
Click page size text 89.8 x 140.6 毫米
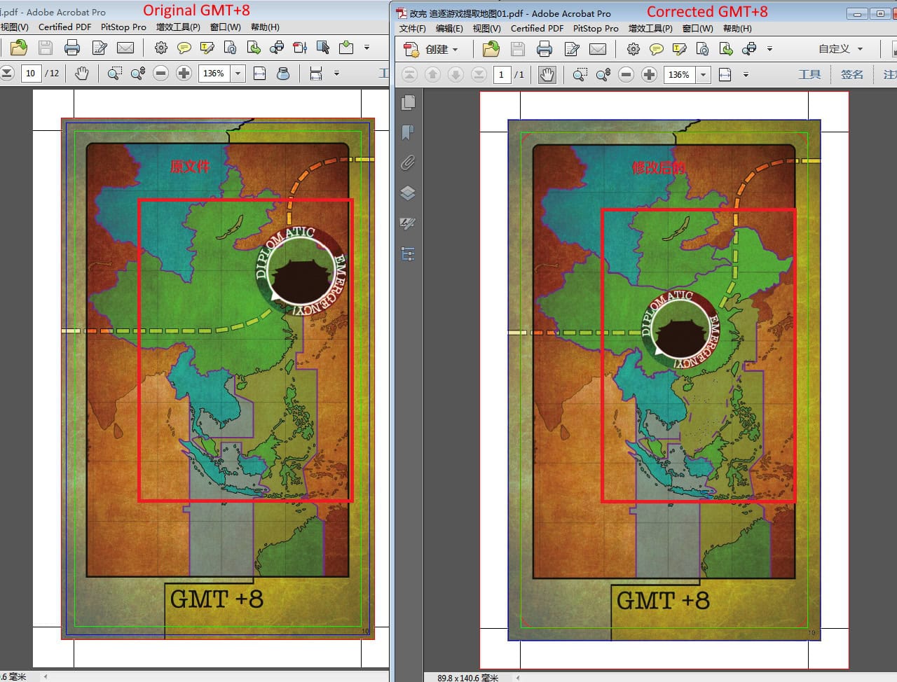click(467, 677)
